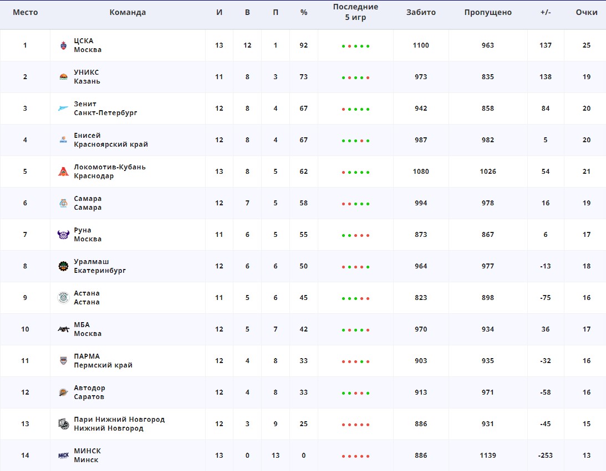The width and height of the screenshot is (606, 471).
Task: Open the Руна Москва team link
Action: [x=88, y=235]
